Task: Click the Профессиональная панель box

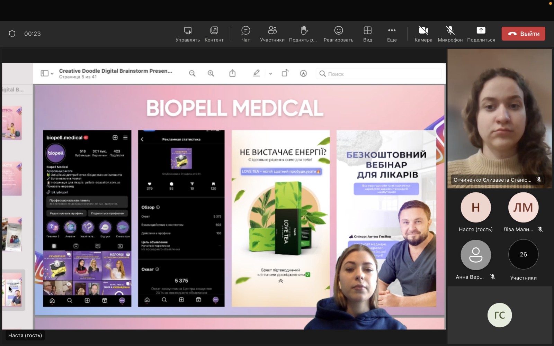Action: point(87,202)
